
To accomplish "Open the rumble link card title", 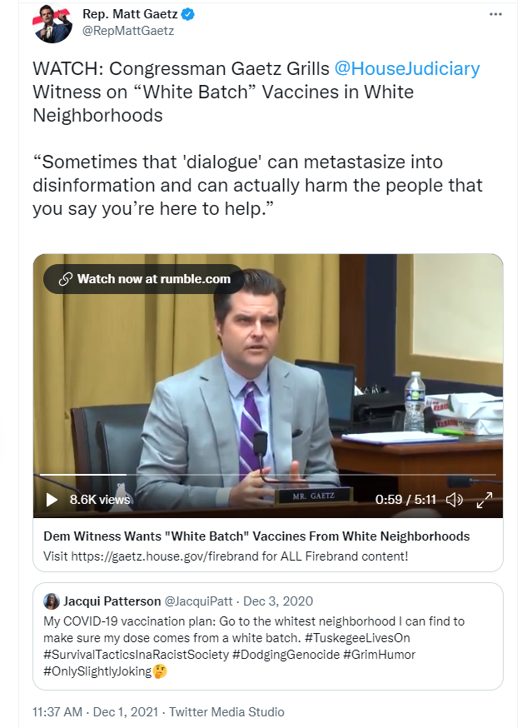I will (256, 536).
